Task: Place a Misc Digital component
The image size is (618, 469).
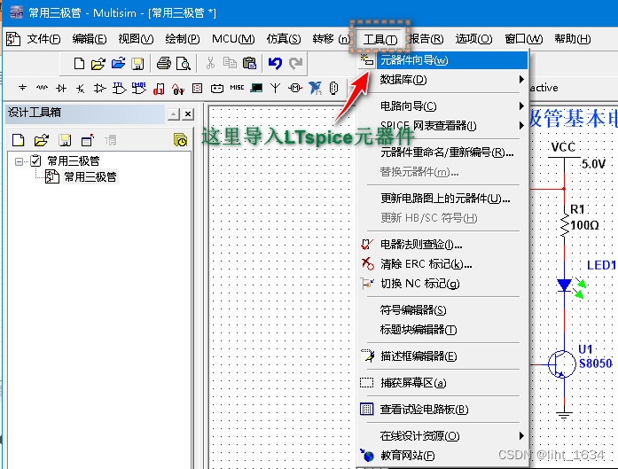Action: tap(159, 89)
